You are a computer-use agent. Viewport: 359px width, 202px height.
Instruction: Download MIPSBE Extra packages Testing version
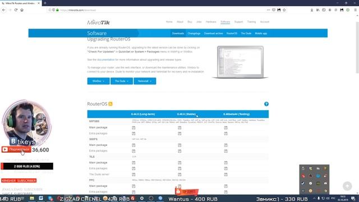click(225, 134)
